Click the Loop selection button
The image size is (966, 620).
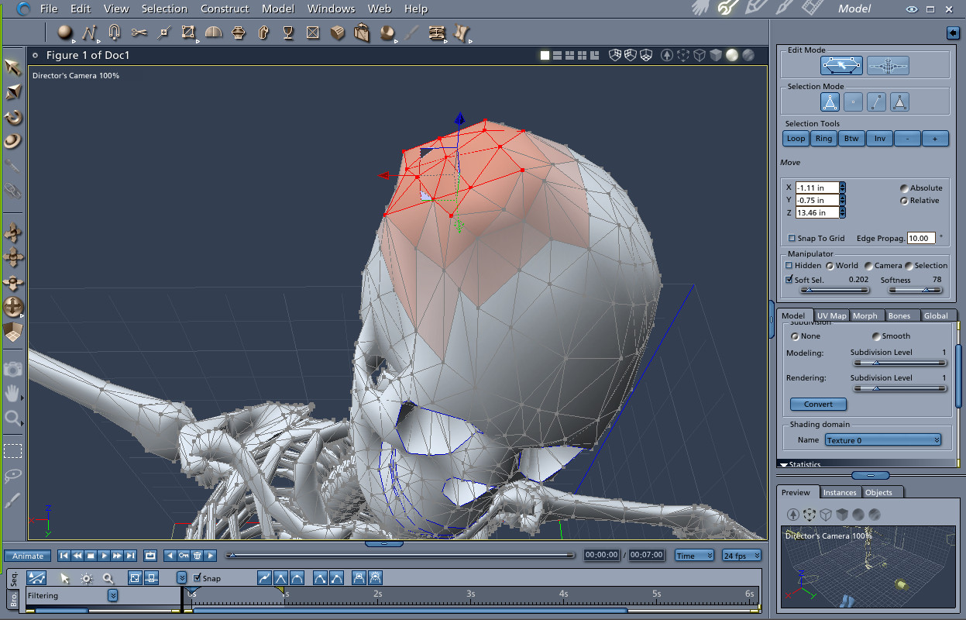[796, 139]
